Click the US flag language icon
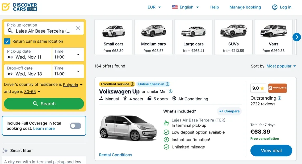 (x=175, y=7)
